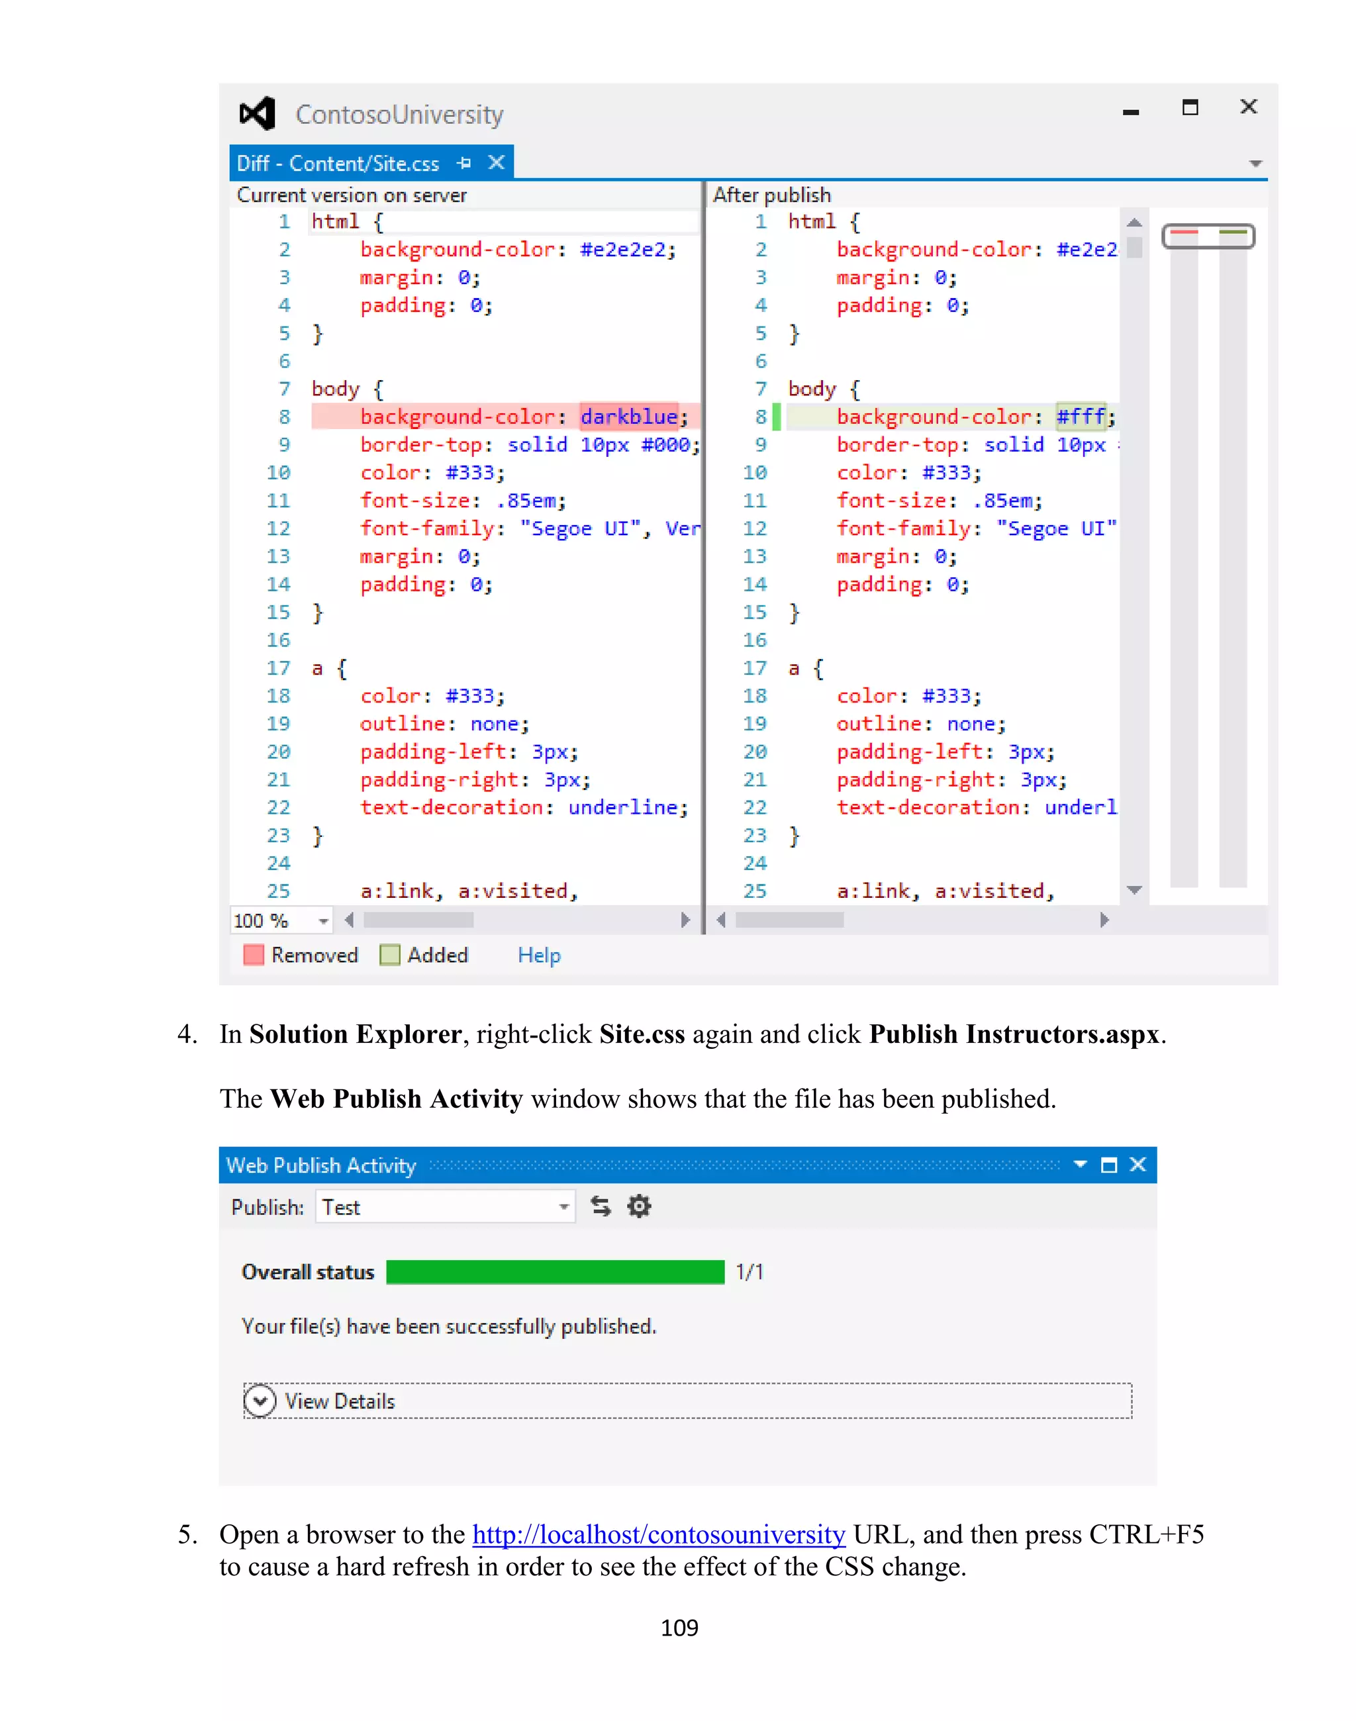Open the Publish profile dropdown showing Test
This screenshot has height=1721, width=1356.
tap(444, 1206)
